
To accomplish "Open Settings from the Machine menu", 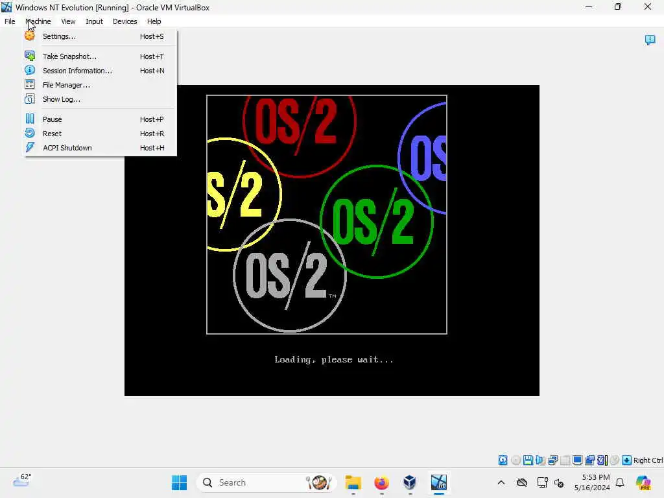I will (x=99, y=36).
